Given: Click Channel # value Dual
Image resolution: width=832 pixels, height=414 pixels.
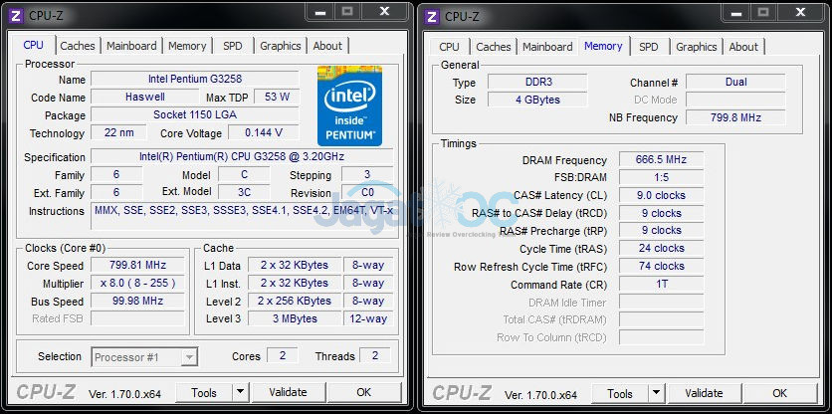Looking at the screenshot, I should coord(735,82).
